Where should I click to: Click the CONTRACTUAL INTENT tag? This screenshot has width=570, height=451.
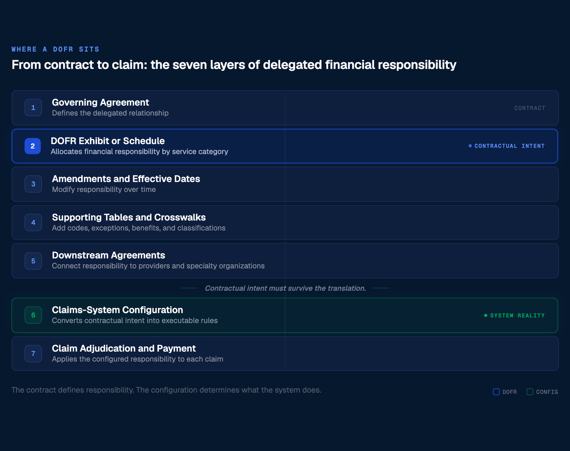click(x=507, y=146)
